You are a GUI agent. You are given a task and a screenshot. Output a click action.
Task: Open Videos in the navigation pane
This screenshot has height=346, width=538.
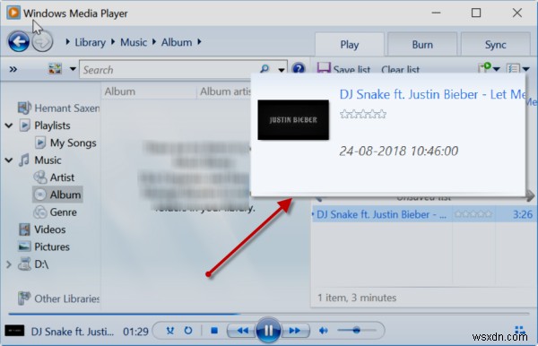pos(49,229)
